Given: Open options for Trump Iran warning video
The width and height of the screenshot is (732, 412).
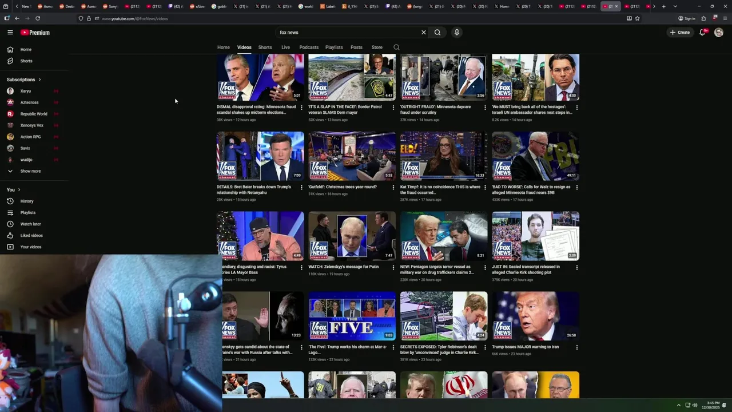Looking at the screenshot, I should pos(576,347).
